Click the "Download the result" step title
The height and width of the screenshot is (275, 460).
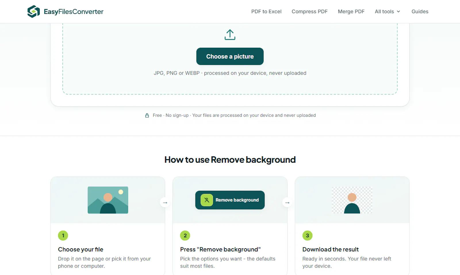tap(331, 249)
